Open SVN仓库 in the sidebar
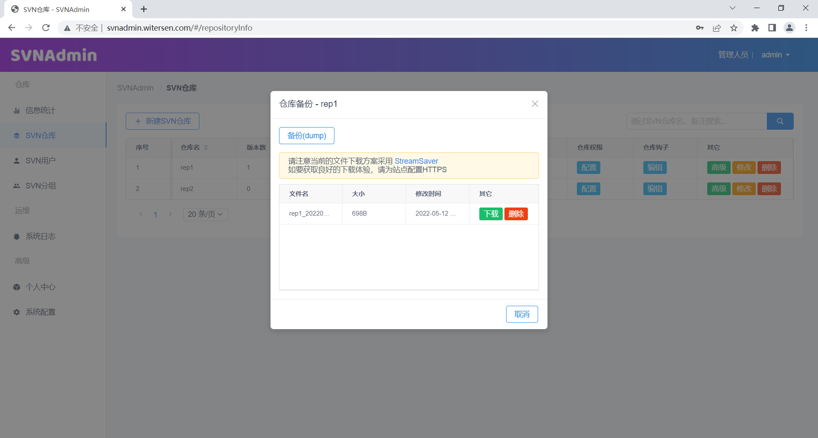This screenshot has height=438, width=818. click(53, 136)
